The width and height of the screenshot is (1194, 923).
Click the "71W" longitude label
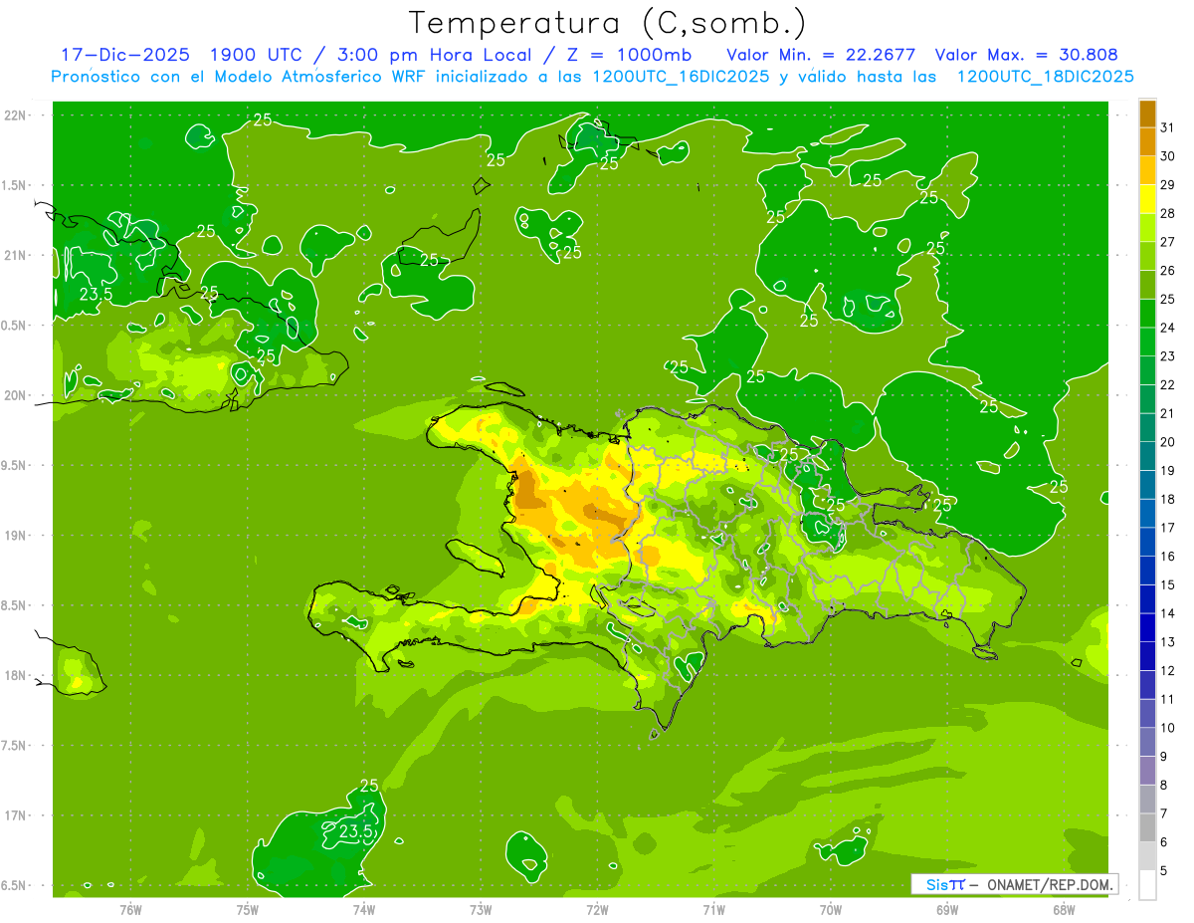click(x=713, y=909)
